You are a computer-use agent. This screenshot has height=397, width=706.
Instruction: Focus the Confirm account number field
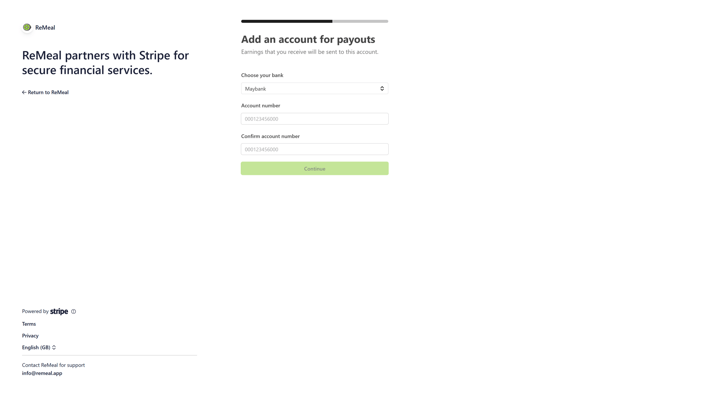(x=314, y=149)
